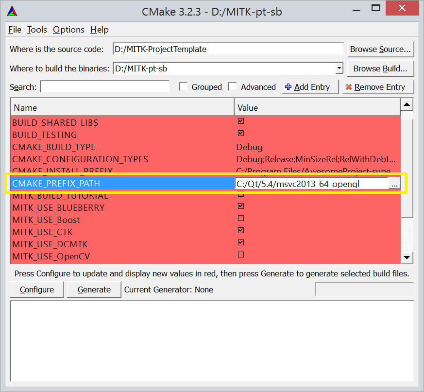Open the path browse ellipsis button

pos(394,184)
